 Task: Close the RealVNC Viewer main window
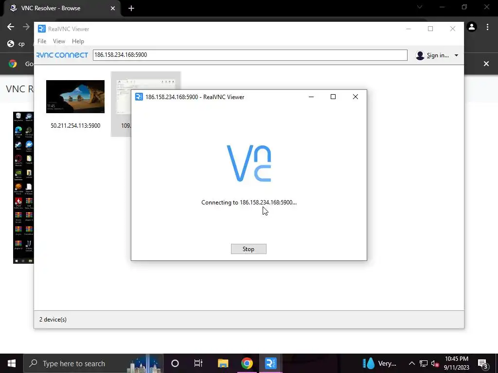point(453,29)
